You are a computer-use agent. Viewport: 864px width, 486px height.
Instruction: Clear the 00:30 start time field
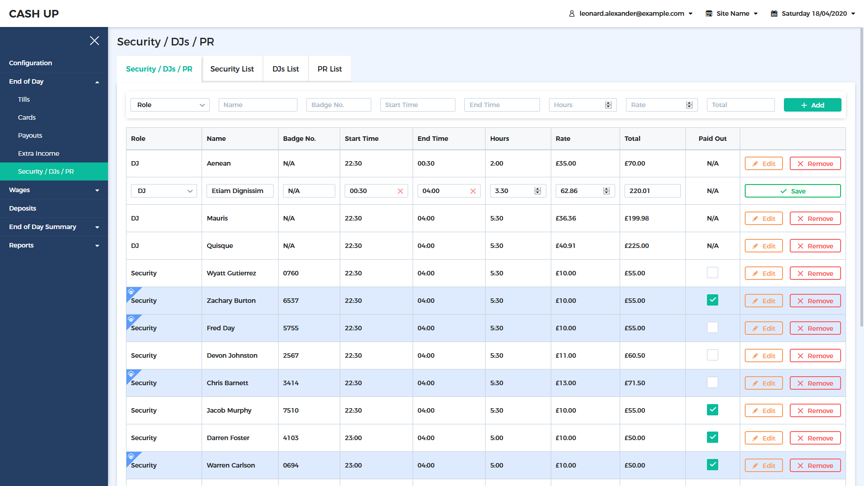[400, 191]
